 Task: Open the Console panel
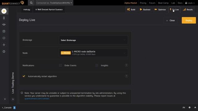click(7, 108)
